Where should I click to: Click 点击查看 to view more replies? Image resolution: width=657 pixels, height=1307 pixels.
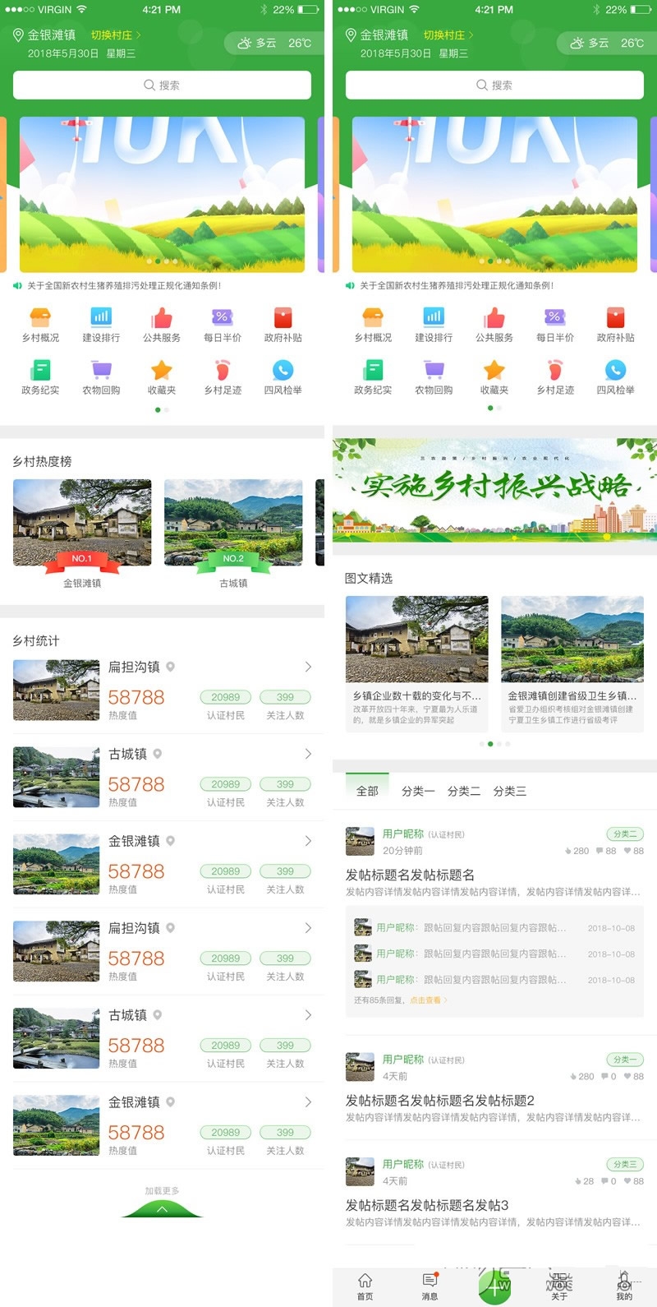pos(427,1000)
